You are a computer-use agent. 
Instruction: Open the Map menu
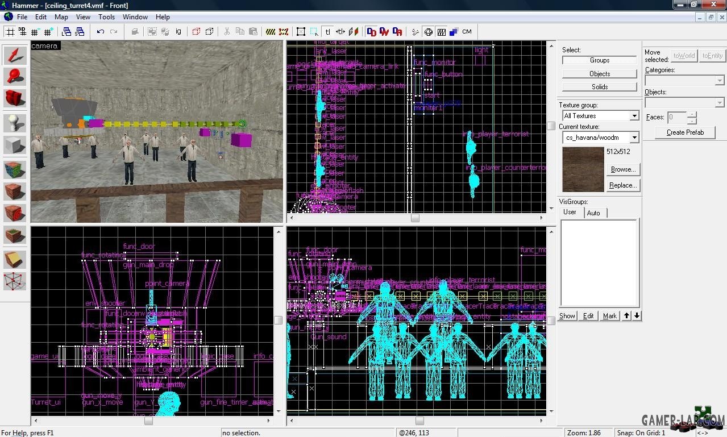tap(61, 17)
